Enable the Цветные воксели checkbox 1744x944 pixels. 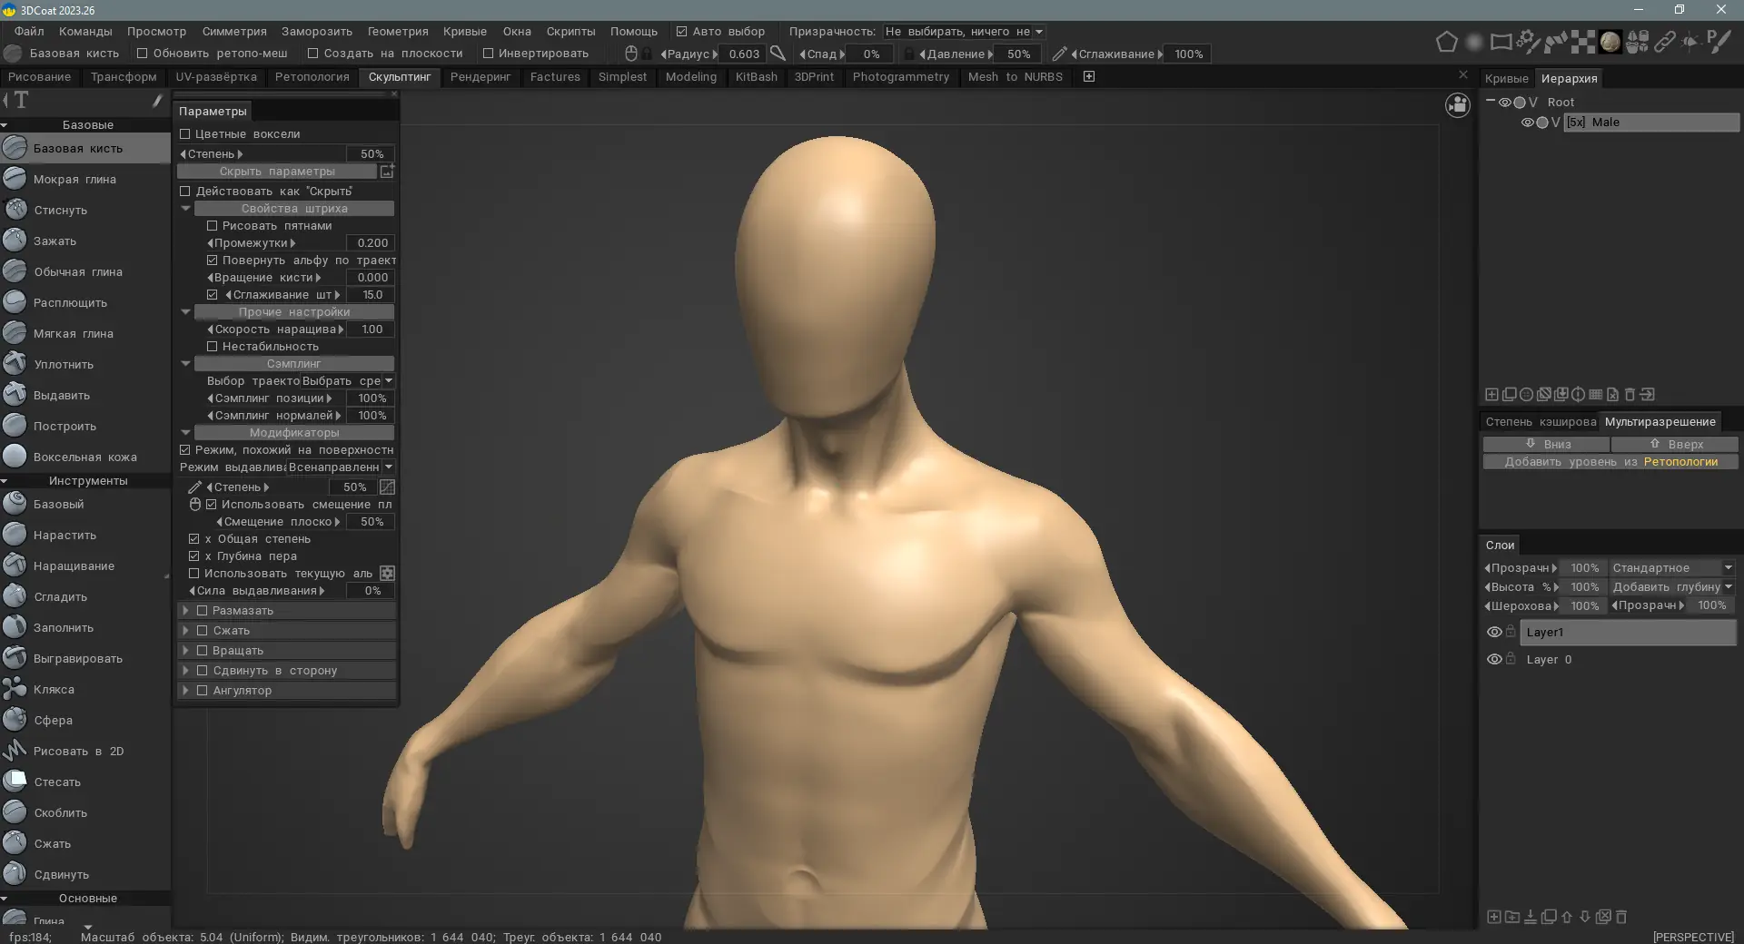pos(185,134)
